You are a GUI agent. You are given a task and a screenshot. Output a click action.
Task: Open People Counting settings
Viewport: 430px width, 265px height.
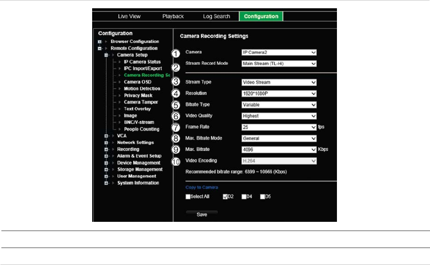click(x=142, y=129)
